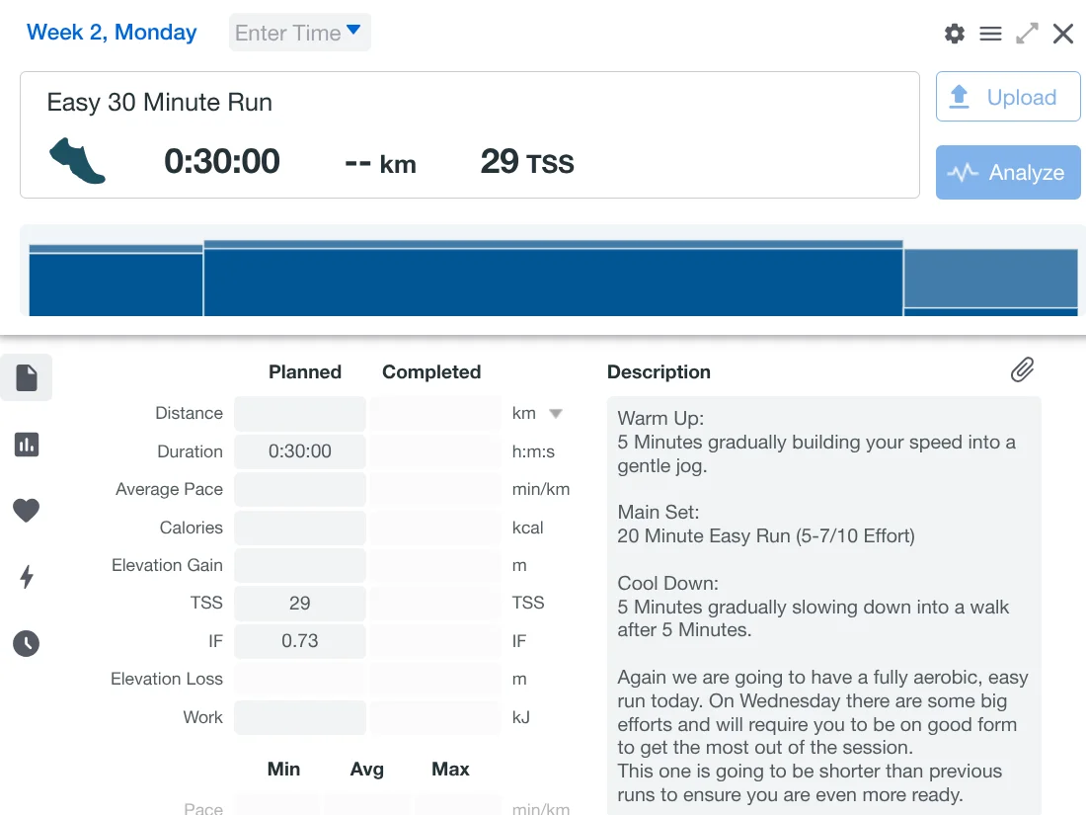Click the Planned Duration field
The height and width of the screenshot is (815, 1086).
pos(300,451)
